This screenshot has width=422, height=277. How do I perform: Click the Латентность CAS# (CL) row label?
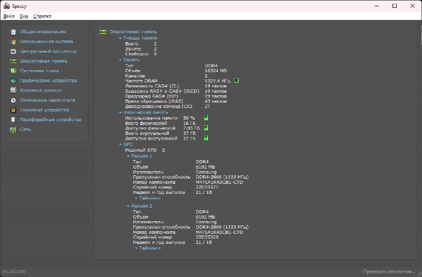click(152, 86)
